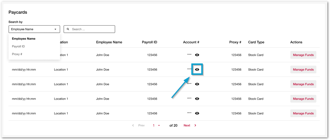Select Manage Funds in last row
This screenshot has height=140, width=330.
(303, 113)
